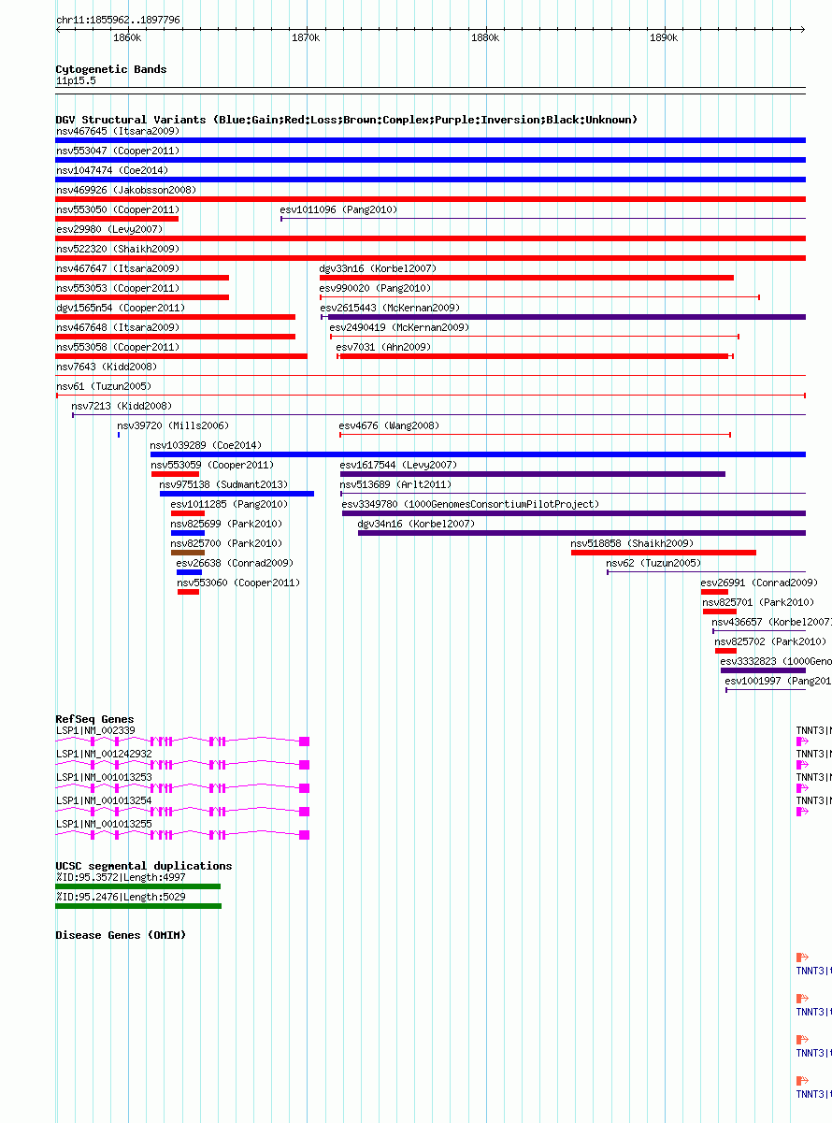Click the nsv1047474 (Coe2014) label
Viewport: 832px width, 1123px height.
coord(111,170)
